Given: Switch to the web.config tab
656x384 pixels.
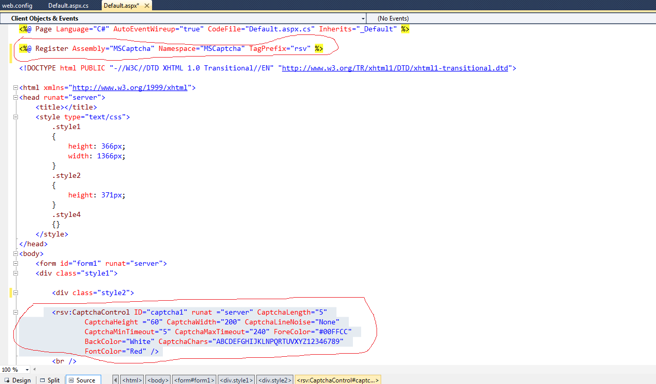Looking at the screenshot, I should [x=17, y=5].
